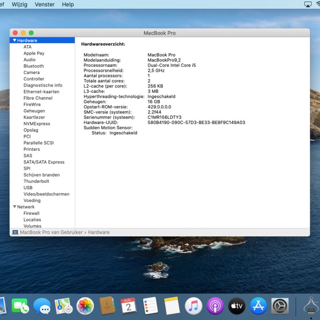This screenshot has width=320, height=320.
Task: Open the Maps app in Dock
Action: (x=64, y=306)
